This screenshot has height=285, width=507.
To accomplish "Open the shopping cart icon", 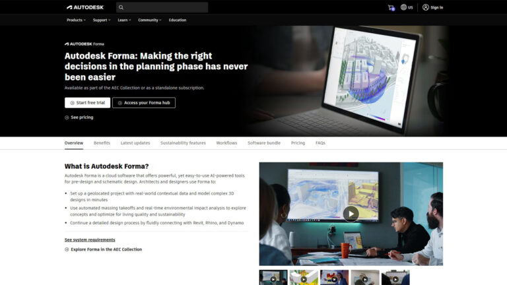I will (391, 7).
